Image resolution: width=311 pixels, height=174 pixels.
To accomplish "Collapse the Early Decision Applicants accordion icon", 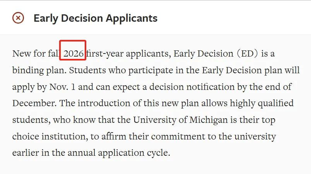I will (x=18, y=18).
